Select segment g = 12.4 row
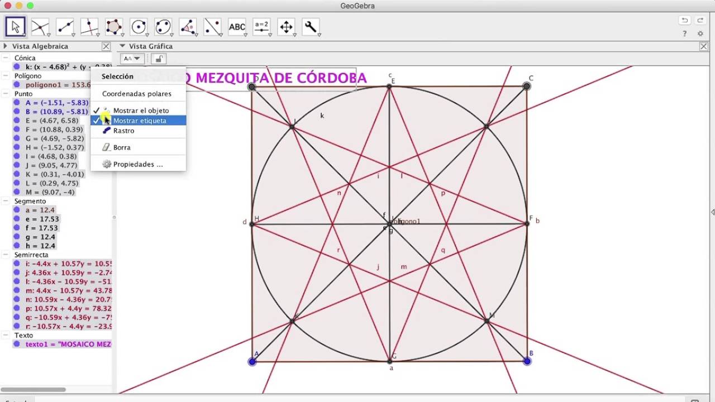This screenshot has width=715, height=402. pyautogui.click(x=40, y=237)
